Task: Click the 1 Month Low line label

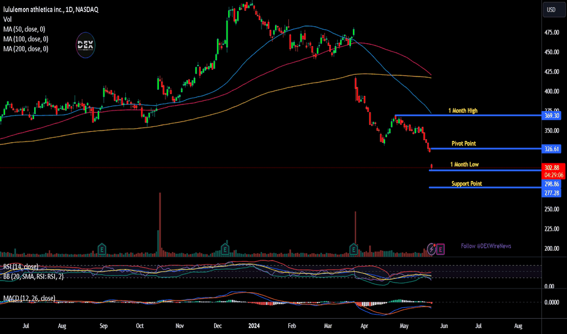Action: [464, 165]
